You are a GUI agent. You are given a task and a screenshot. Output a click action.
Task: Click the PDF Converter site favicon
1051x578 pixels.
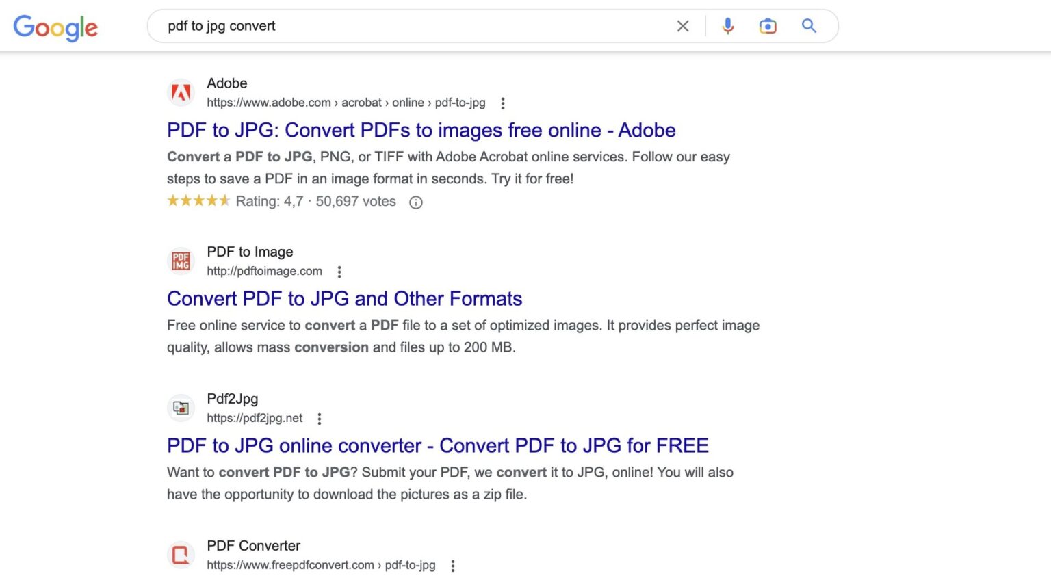[x=181, y=555]
